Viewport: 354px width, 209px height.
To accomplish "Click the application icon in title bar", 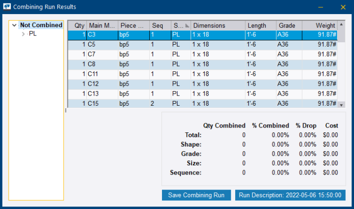I will click(7, 7).
